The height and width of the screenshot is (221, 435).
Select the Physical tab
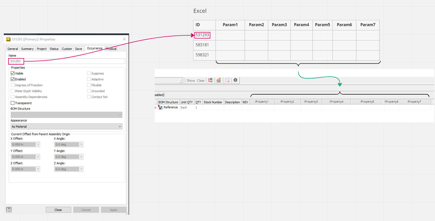coord(111,49)
